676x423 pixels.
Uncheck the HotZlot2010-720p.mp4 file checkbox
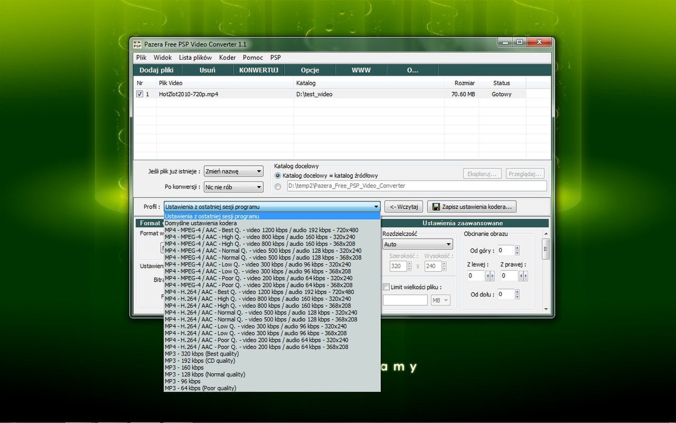[x=139, y=94]
